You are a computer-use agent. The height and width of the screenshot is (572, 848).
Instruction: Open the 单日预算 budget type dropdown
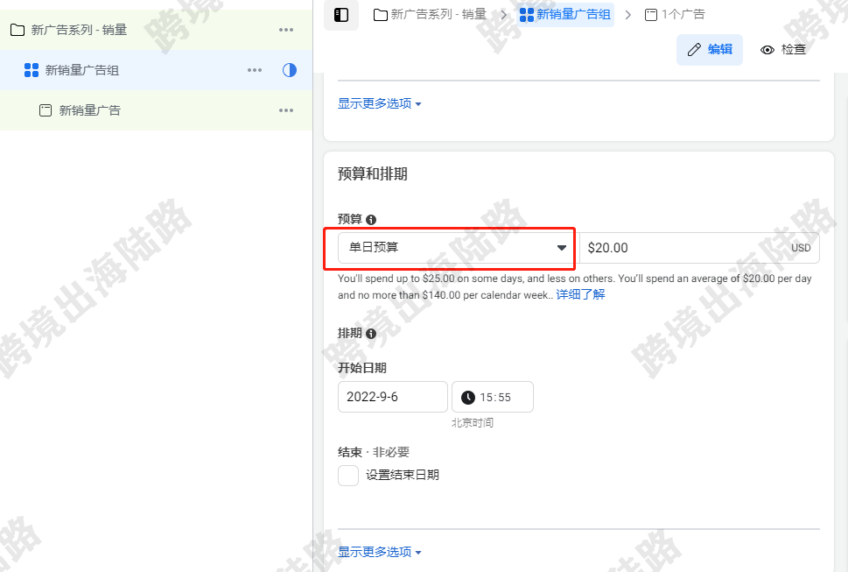(455, 248)
